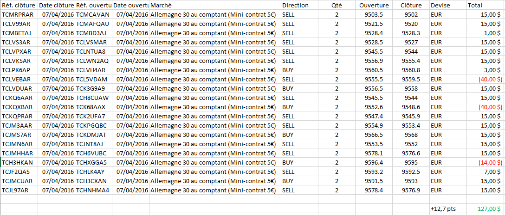The height and width of the screenshot is (215, 505).
Task: Click the "Réf. clôture" column header cell
Action: (x=19, y=5)
